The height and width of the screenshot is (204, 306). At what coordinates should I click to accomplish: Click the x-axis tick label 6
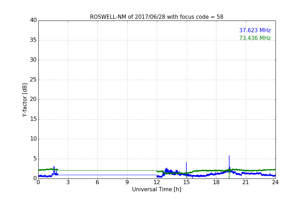97,182
